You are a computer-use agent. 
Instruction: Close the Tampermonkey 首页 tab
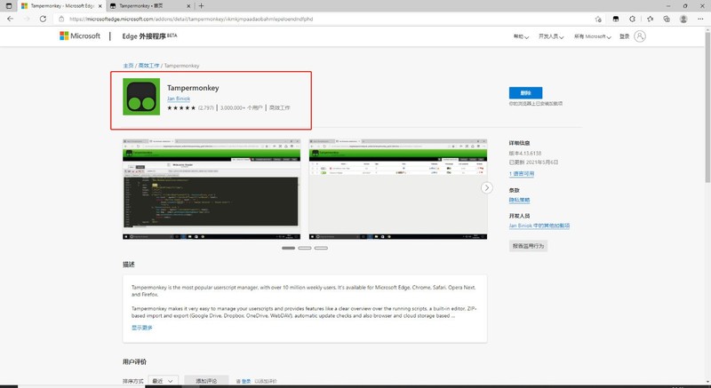coord(188,6)
